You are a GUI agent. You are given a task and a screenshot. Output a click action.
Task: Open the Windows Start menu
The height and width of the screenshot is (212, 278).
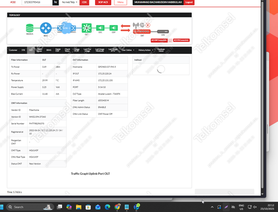2,207
